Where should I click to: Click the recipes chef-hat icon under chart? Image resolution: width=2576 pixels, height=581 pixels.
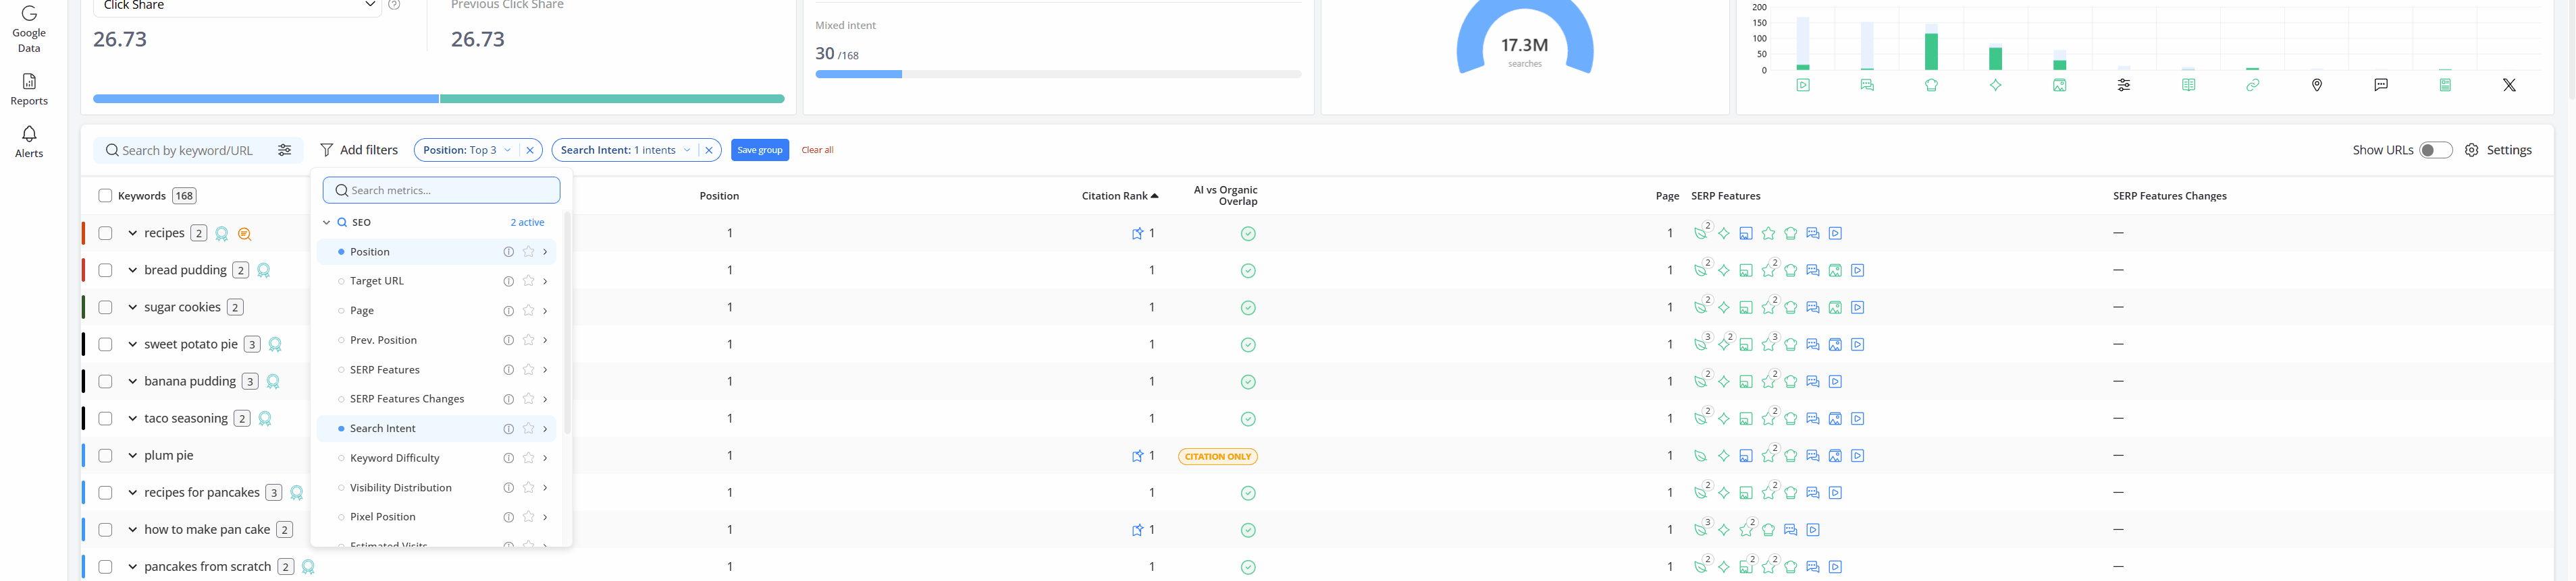[1931, 85]
